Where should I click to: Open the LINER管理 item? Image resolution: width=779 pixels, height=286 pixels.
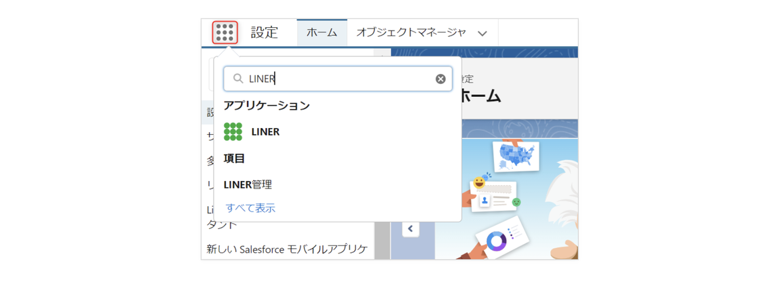[248, 185]
